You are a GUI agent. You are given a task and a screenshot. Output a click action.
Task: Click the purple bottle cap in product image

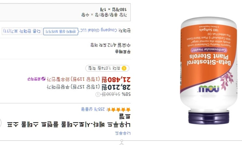coord(209,118)
